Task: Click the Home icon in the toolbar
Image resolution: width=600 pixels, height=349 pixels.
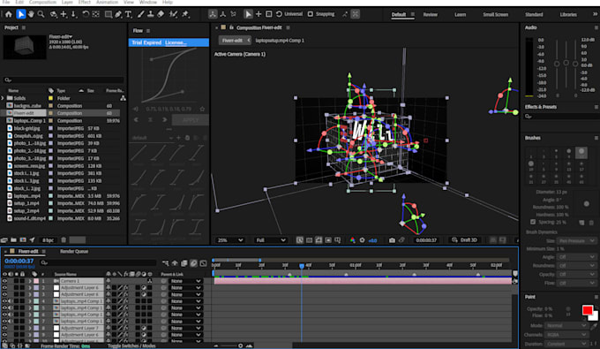Action: (x=9, y=14)
